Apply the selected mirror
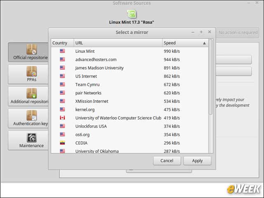The image size is (264, 198). pos(197,160)
